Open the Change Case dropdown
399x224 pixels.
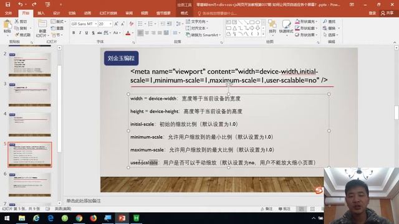tap(116, 33)
